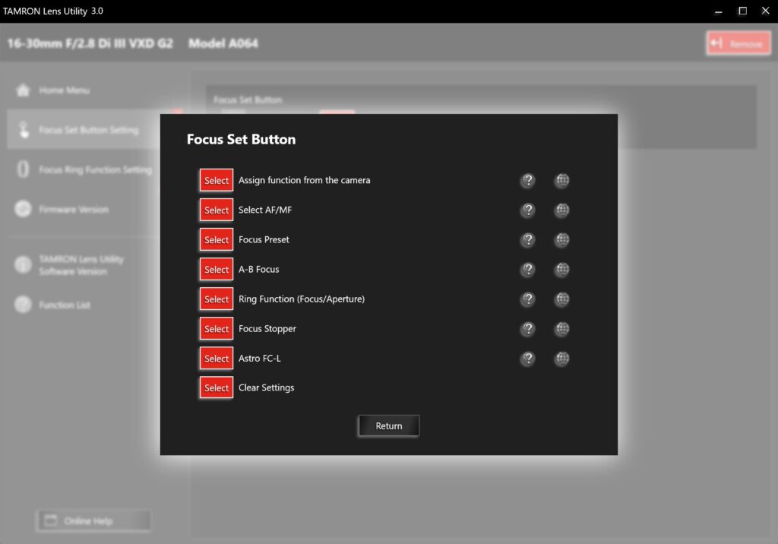The height and width of the screenshot is (544, 778).
Task: Show help for A-B Focus
Action: [528, 270]
